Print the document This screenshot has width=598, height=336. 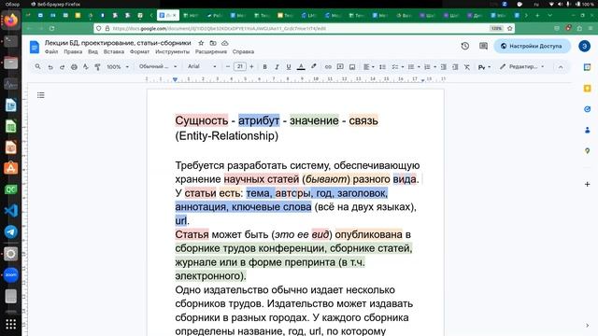click(x=74, y=66)
